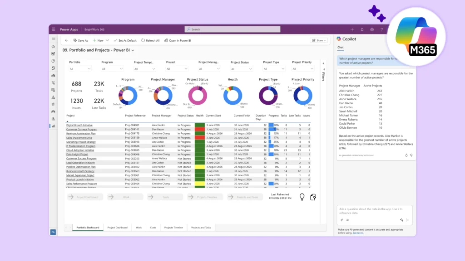The width and height of the screenshot is (465, 261).
Task: Expand the dashboard title dropdown chevron
Action: point(133,50)
